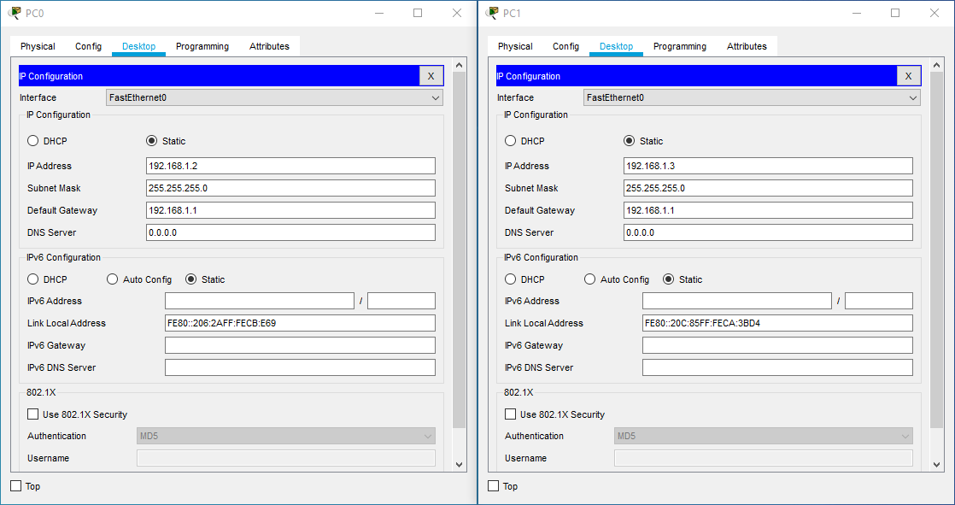955x505 pixels.
Task: Switch to the Config tab in PC0
Action: [x=88, y=46]
